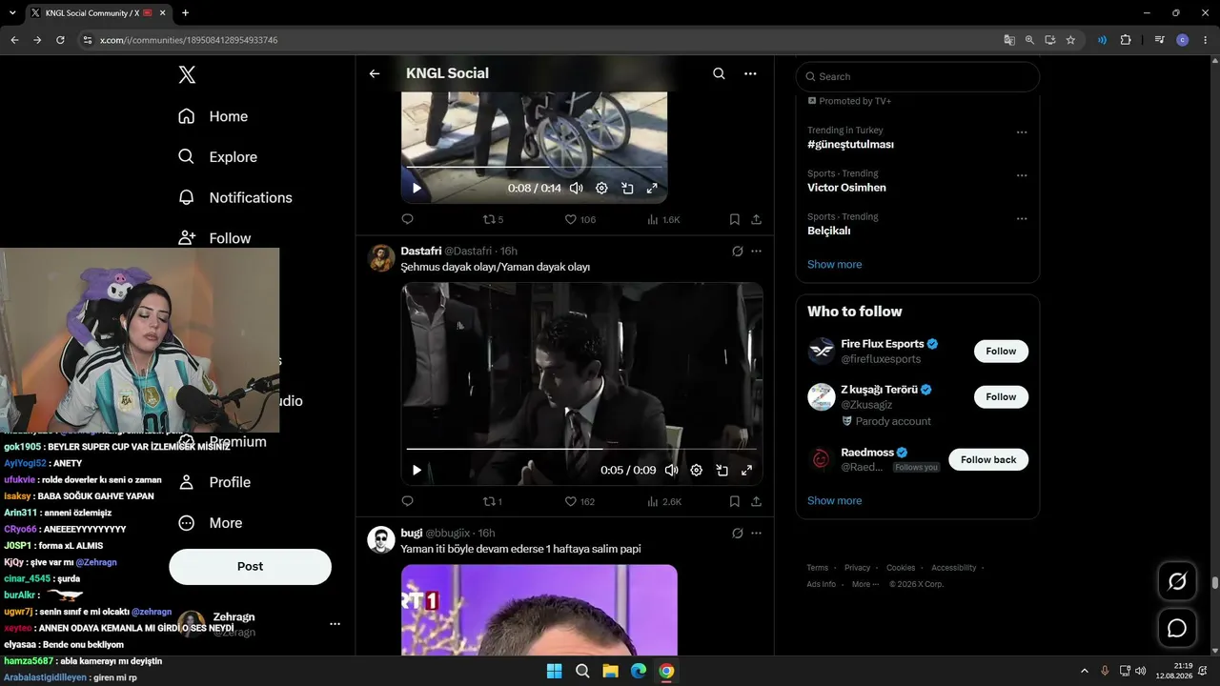Open the #güneştutulması trending topic
The width and height of the screenshot is (1220, 686).
coord(850,145)
